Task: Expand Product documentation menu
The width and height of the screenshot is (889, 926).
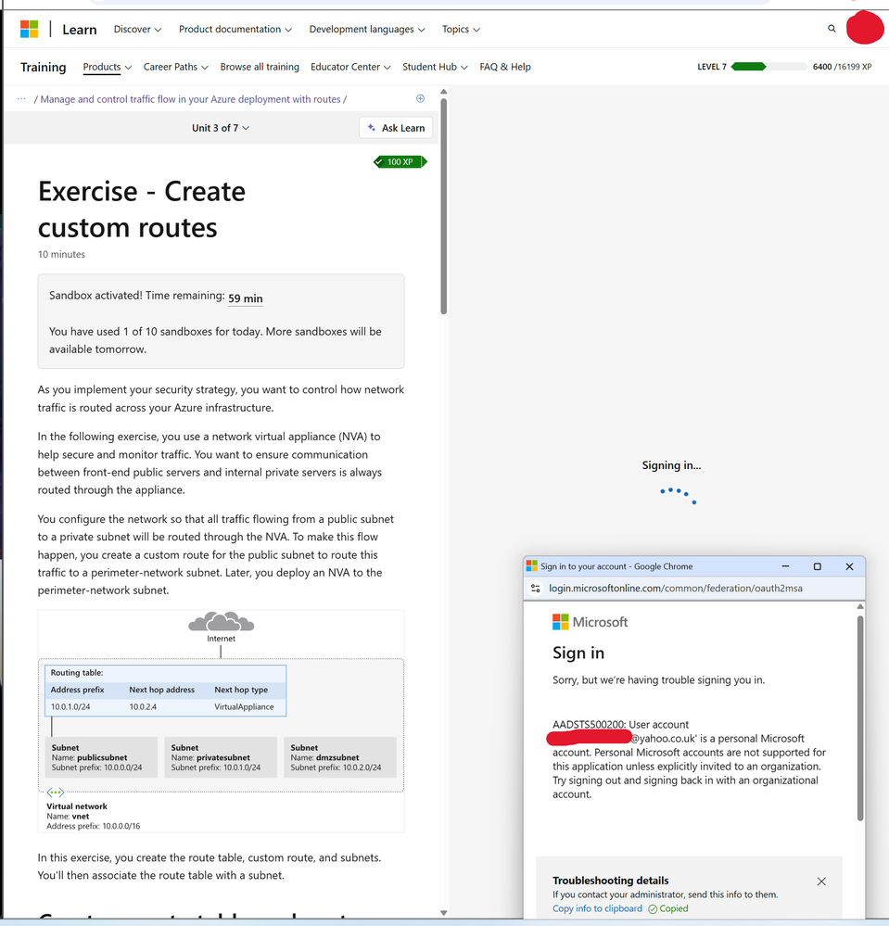Action: tap(235, 29)
